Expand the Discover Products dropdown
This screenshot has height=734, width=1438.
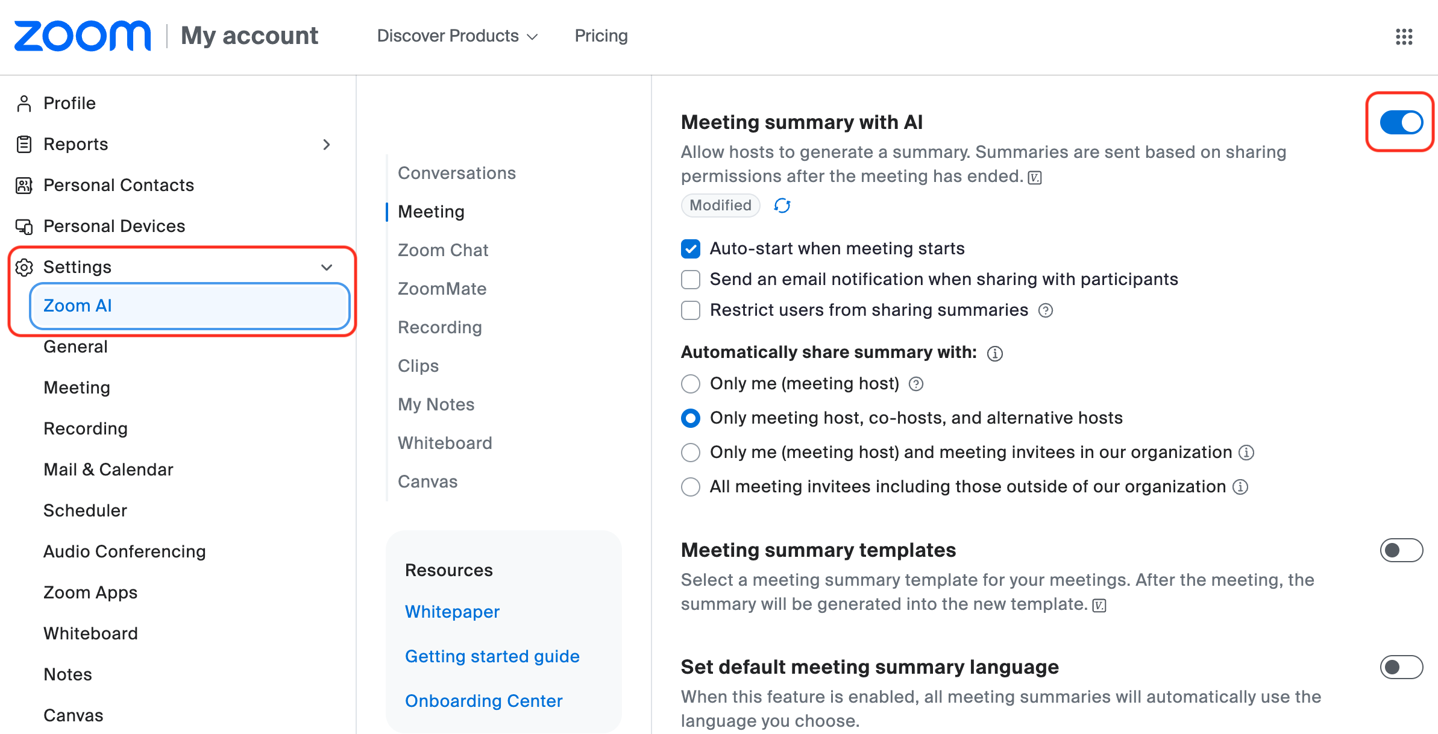coord(457,36)
